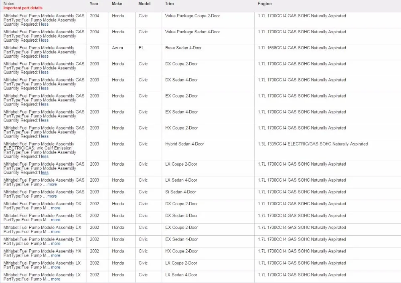Click the Engine column header
The height and width of the screenshot is (283, 401).
click(265, 4)
